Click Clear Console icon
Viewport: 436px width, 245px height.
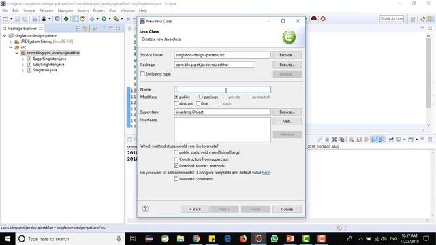[352, 140]
